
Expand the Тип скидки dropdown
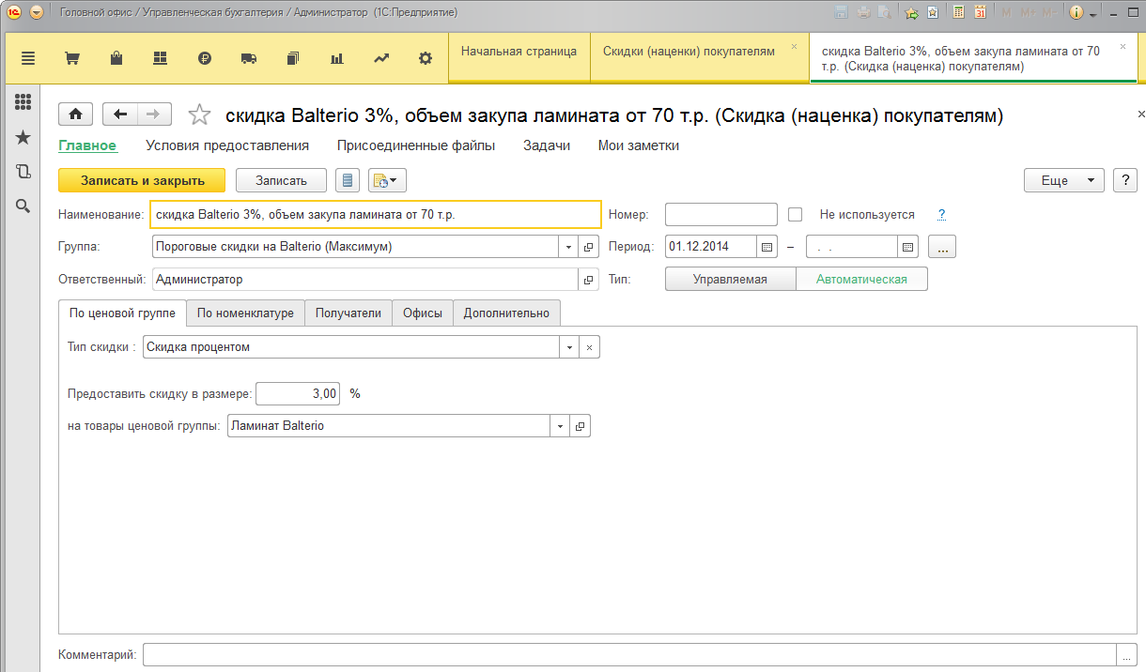[x=569, y=347]
